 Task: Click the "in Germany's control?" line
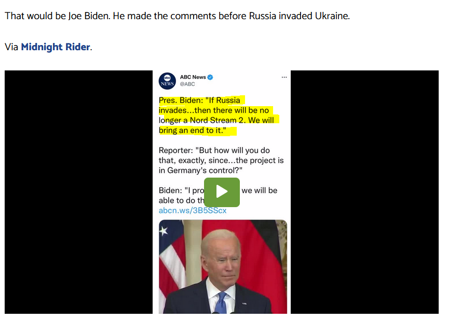[200, 170]
